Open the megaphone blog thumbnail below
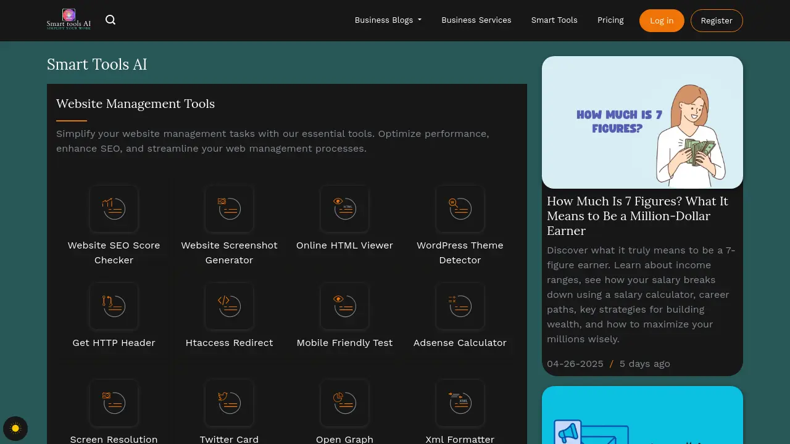 point(642,415)
